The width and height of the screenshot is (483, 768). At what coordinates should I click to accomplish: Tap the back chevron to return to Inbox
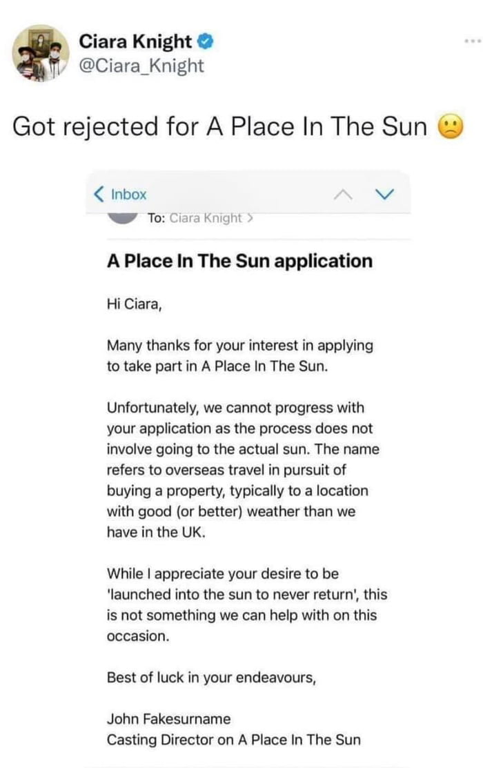[x=100, y=194]
